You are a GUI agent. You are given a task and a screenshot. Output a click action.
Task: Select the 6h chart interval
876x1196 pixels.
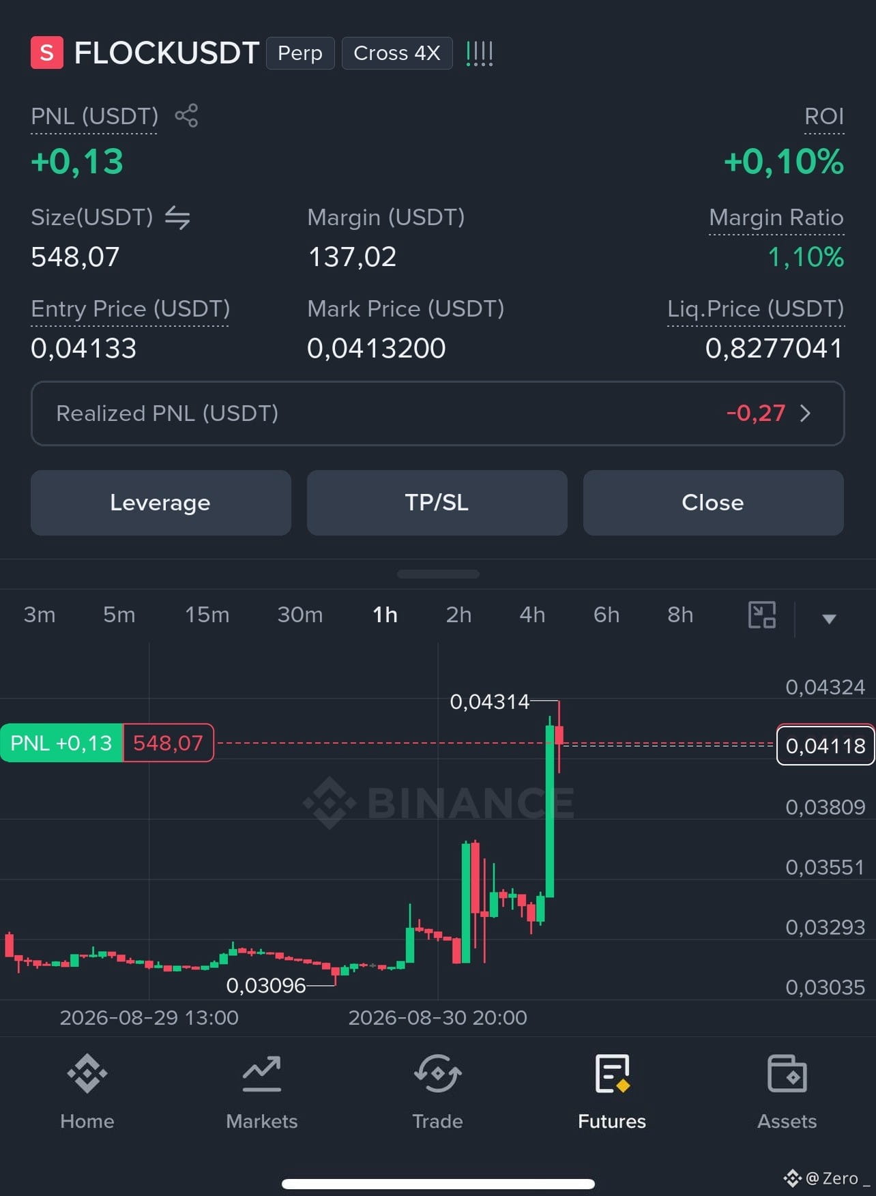click(x=607, y=615)
